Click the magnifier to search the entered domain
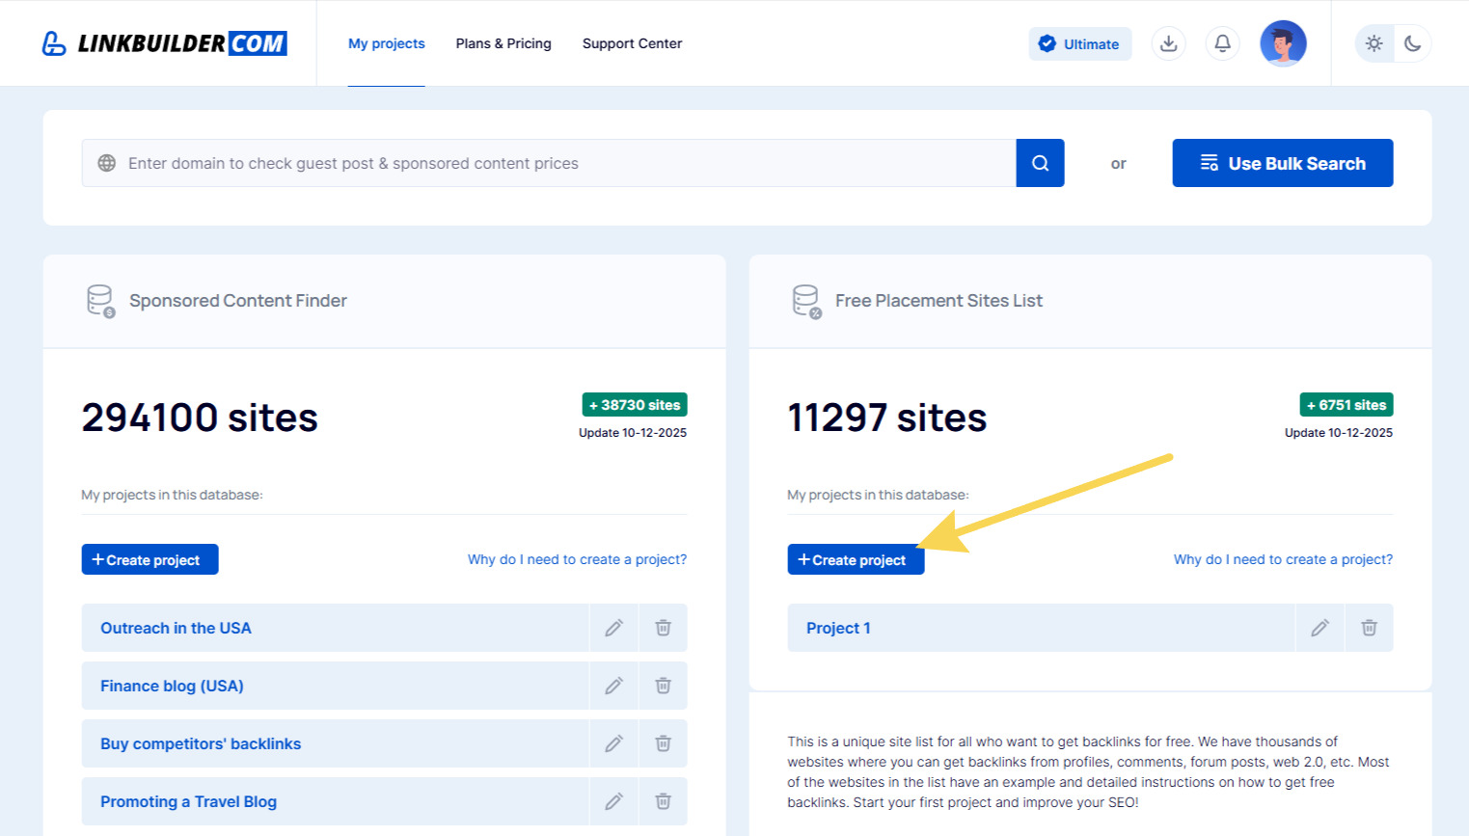This screenshot has width=1469, height=836. [x=1039, y=163]
